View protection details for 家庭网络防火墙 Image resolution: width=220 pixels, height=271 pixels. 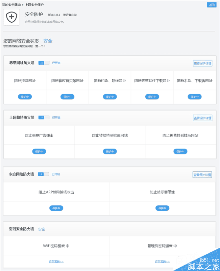pyautogui.click(x=202, y=175)
